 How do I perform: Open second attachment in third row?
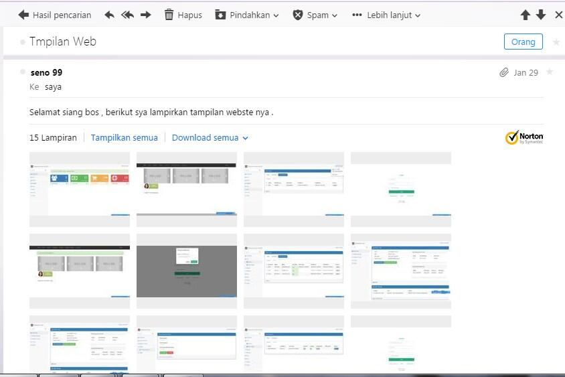pos(187,344)
